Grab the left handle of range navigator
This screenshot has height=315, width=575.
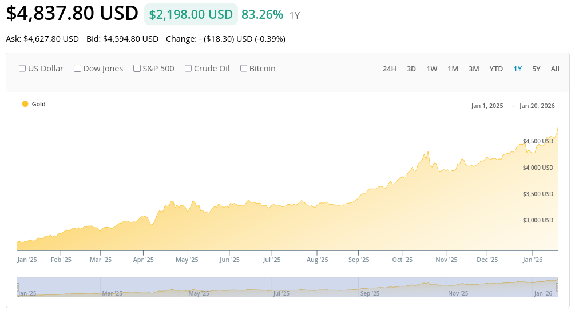tap(18, 286)
